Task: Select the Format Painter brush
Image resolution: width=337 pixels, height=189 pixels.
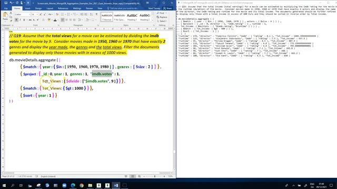Action: (11, 20)
